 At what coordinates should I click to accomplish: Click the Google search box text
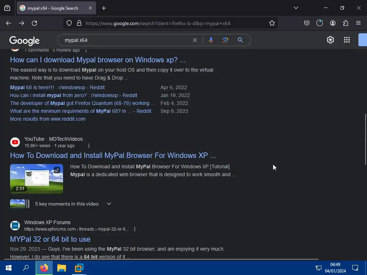pos(76,40)
